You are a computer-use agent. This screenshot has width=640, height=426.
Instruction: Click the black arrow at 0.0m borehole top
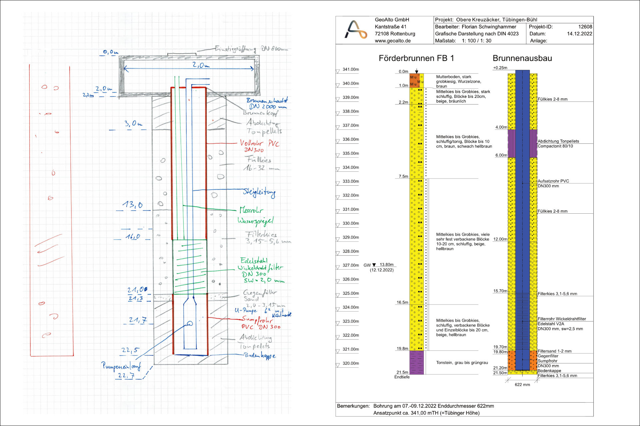coord(416,71)
